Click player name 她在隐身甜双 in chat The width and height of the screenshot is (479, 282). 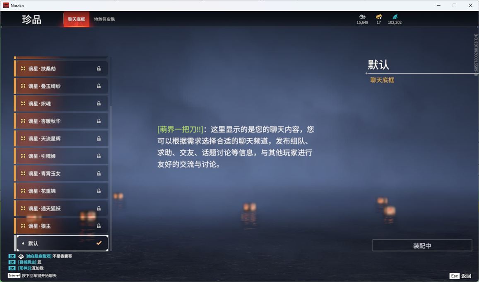[38, 256]
